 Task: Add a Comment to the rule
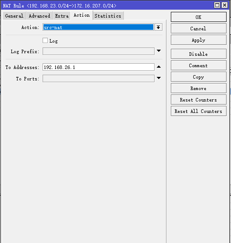tap(199, 65)
